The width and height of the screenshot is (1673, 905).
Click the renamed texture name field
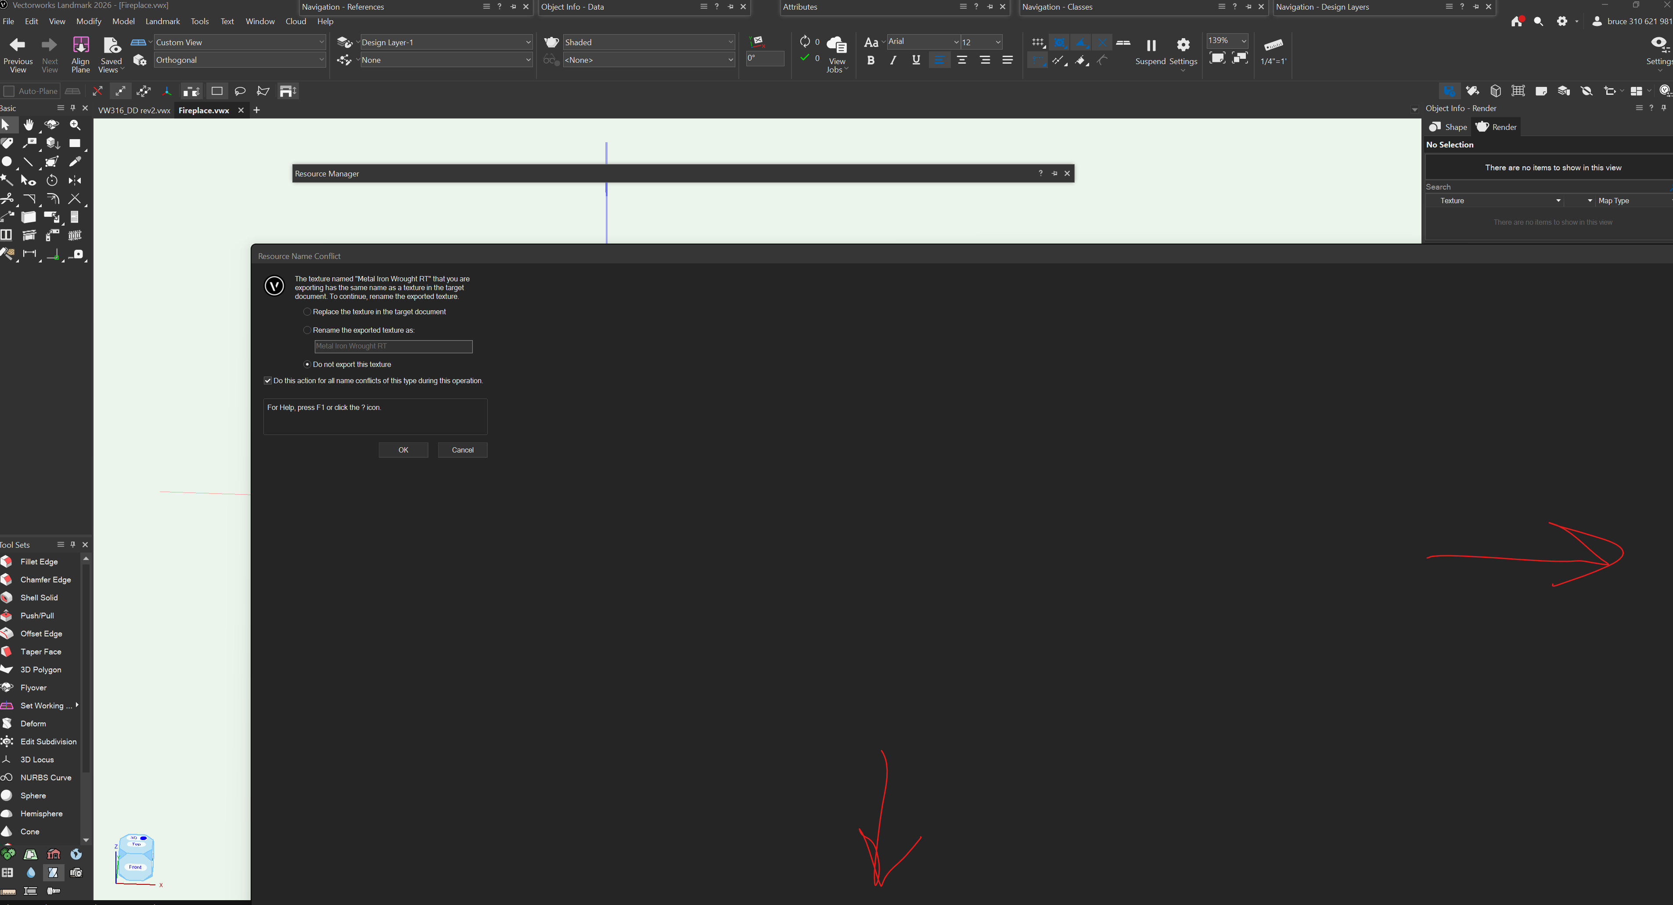(393, 346)
